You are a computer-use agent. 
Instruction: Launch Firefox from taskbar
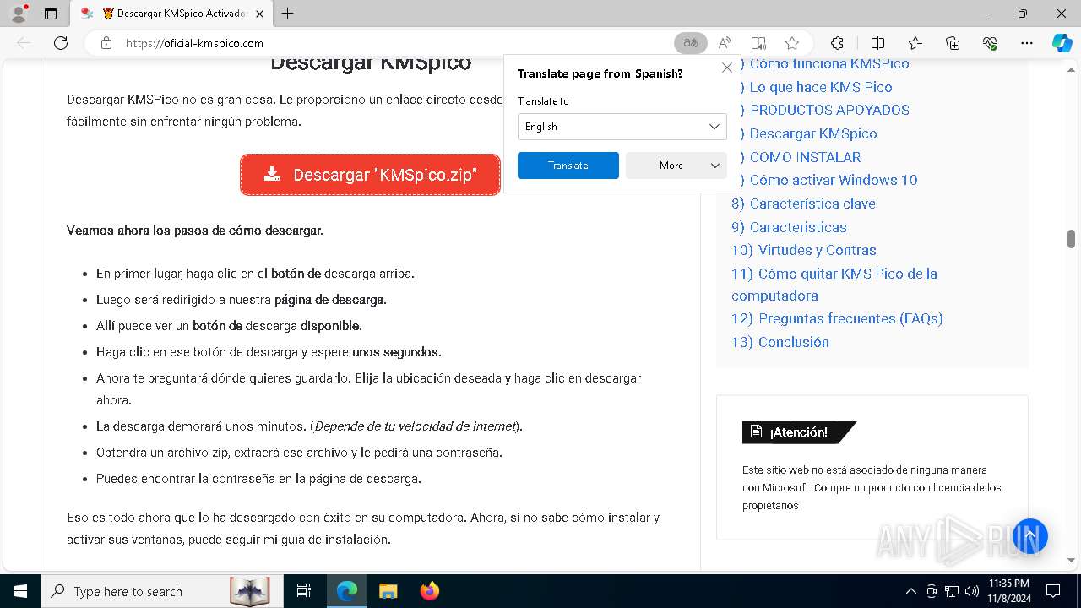(x=430, y=591)
